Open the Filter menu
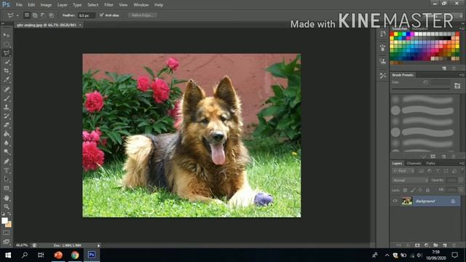This screenshot has height=262, width=466. [108, 5]
